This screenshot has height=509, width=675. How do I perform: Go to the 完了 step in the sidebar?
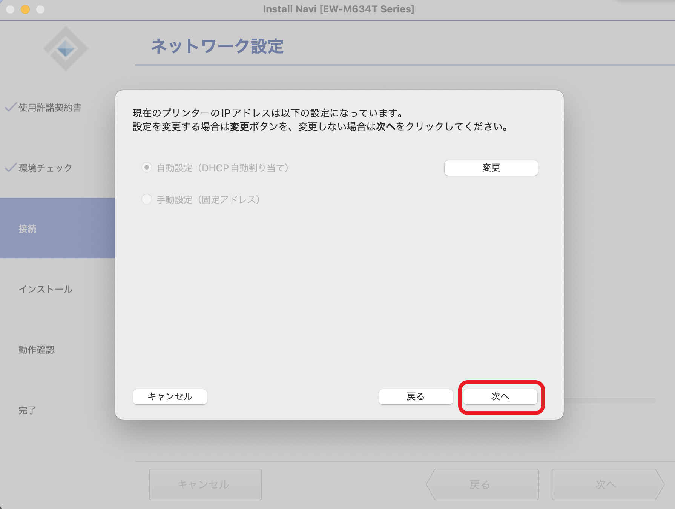click(28, 410)
